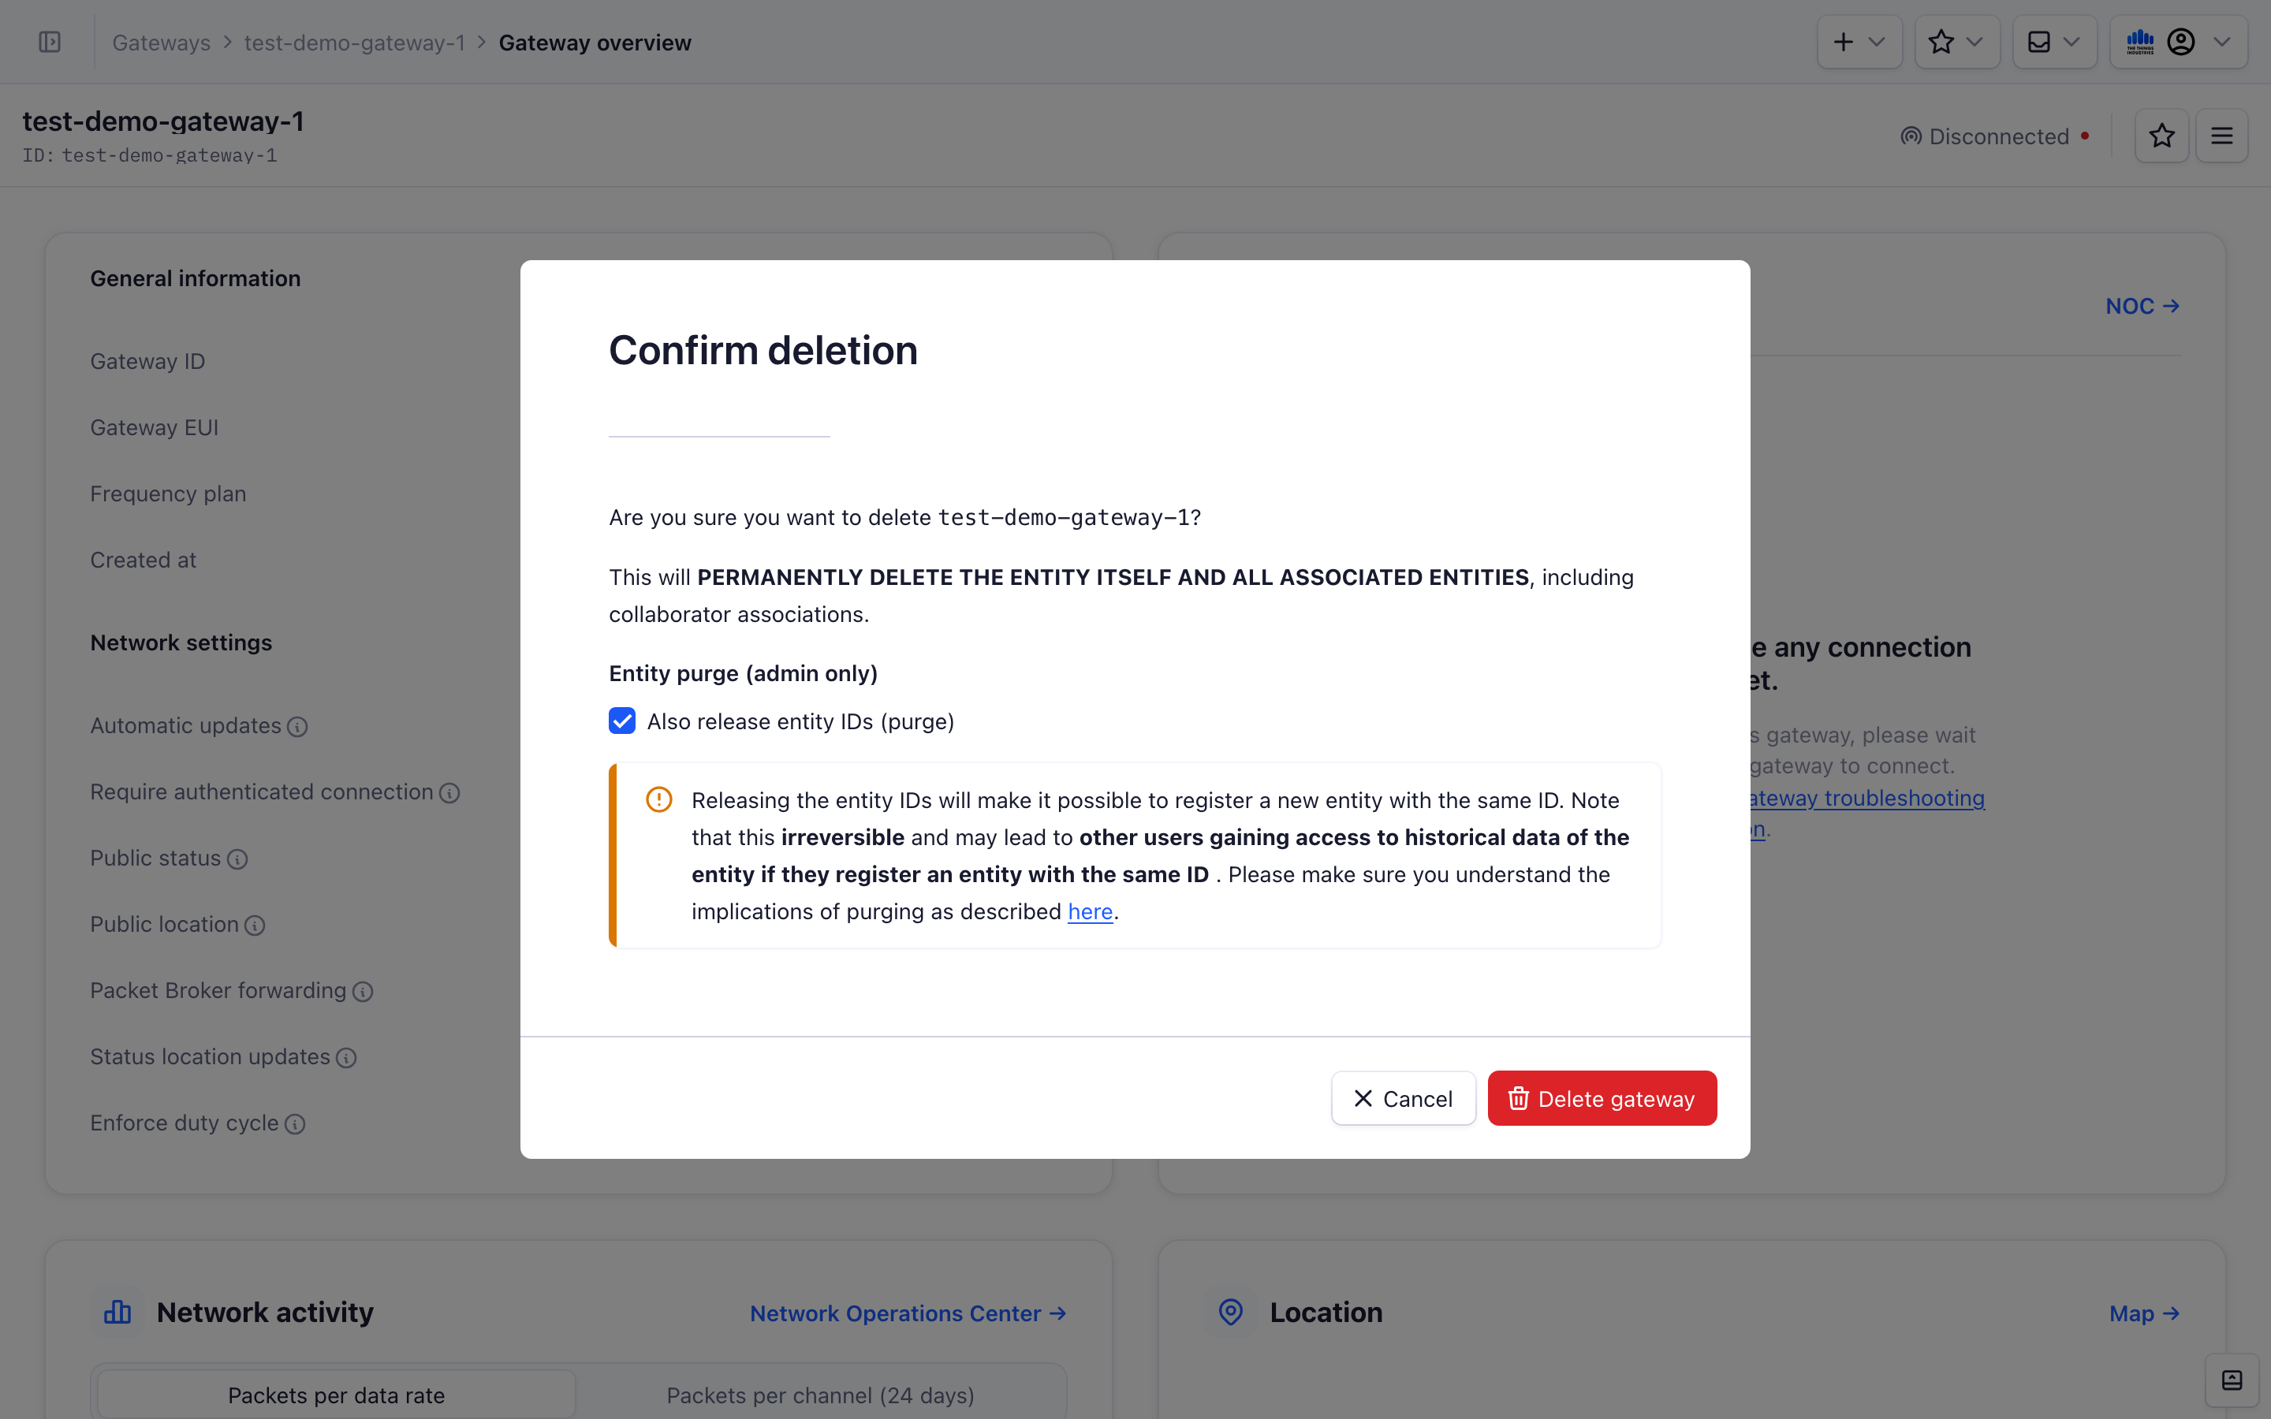Viewport: 2271px width, 1419px height.
Task: Open the gateway hamburger menu
Action: pos(2221,136)
